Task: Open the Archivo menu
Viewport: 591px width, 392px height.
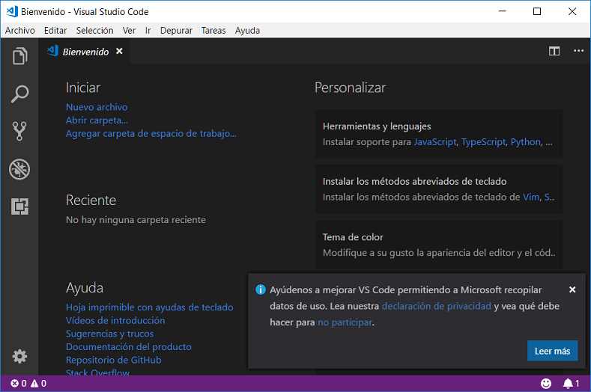Action: pyautogui.click(x=20, y=31)
